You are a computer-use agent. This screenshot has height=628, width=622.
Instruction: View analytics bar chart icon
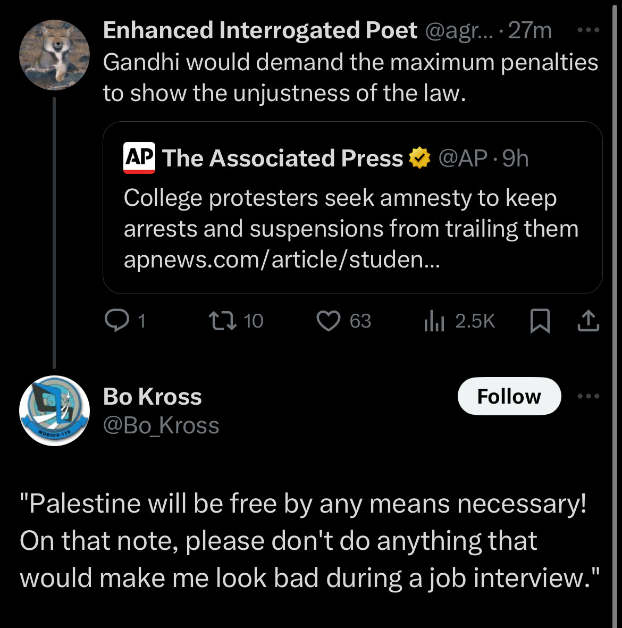pos(434,321)
